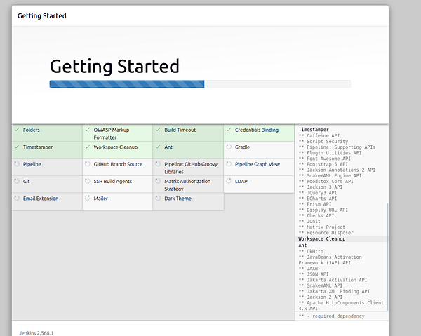421x336 pixels.
Task: Click the spinner icon by Matrix Authorization Strategy
Action: click(x=158, y=181)
